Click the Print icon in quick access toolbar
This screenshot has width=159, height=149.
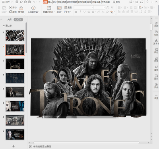[25, 2]
